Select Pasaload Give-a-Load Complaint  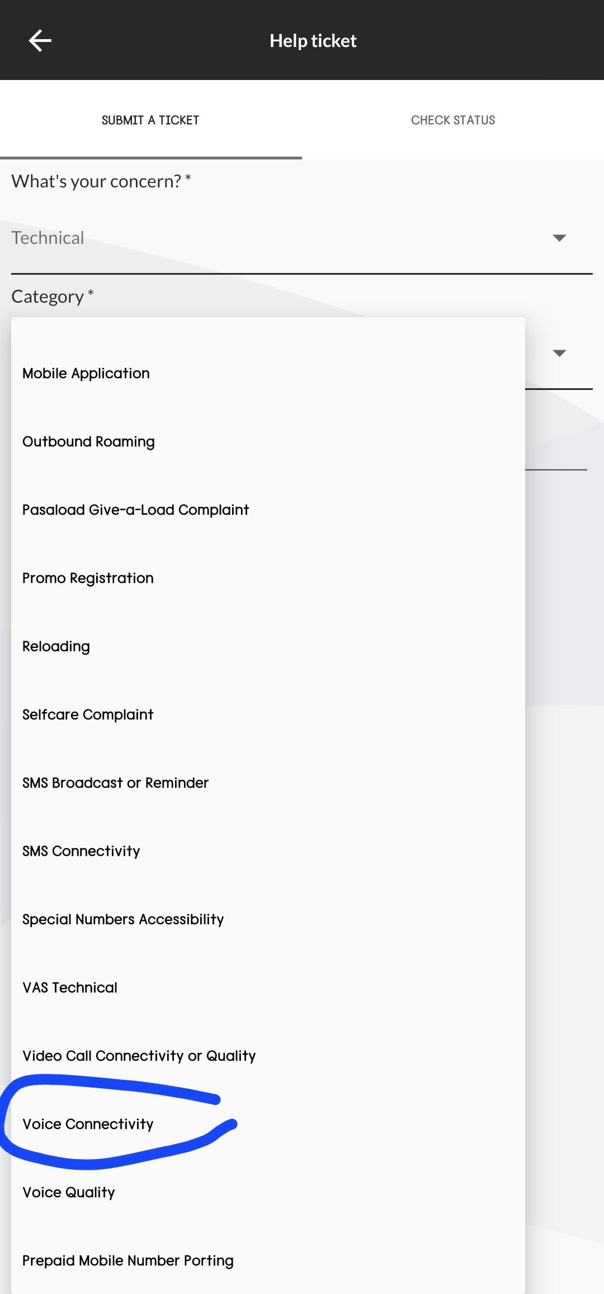[x=135, y=509]
